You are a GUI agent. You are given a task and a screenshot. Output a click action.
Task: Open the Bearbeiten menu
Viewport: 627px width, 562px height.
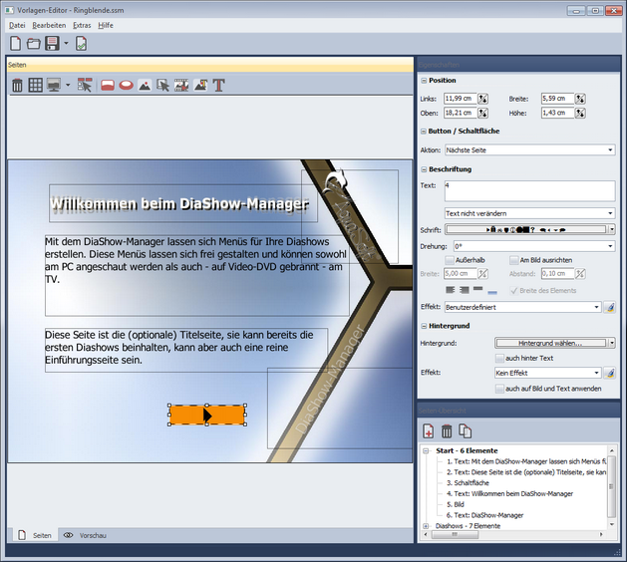click(x=48, y=24)
